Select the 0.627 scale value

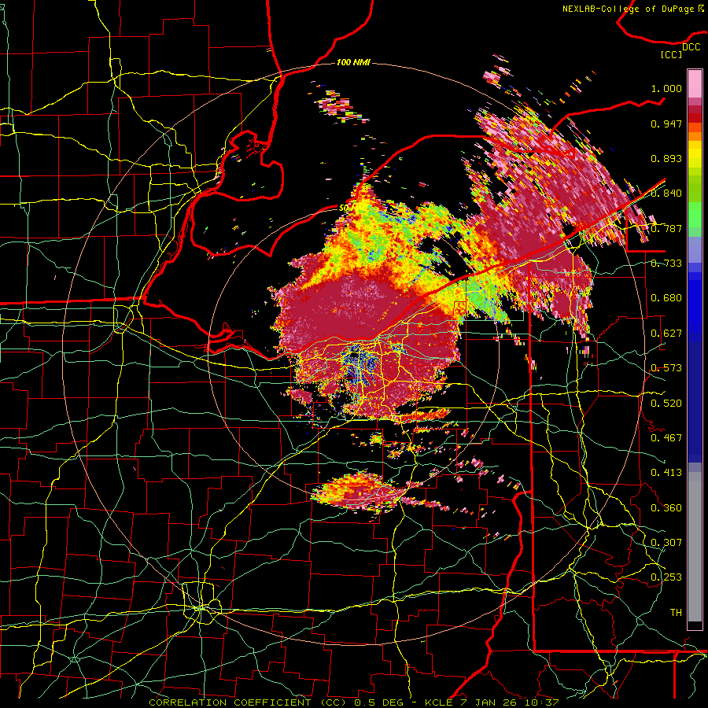pos(666,334)
